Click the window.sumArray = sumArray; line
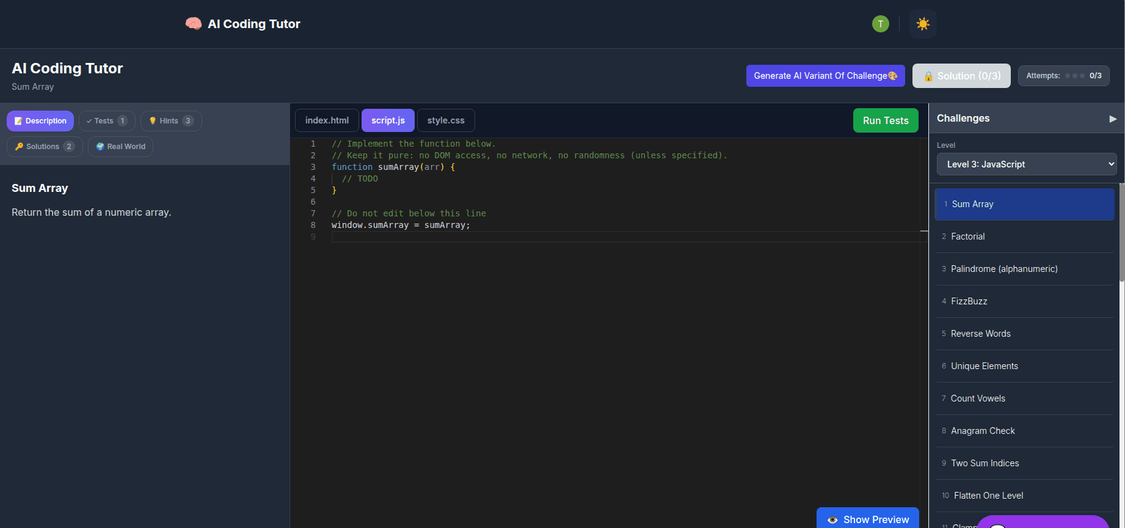Image resolution: width=1125 pixels, height=528 pixels. click(401, 225)
